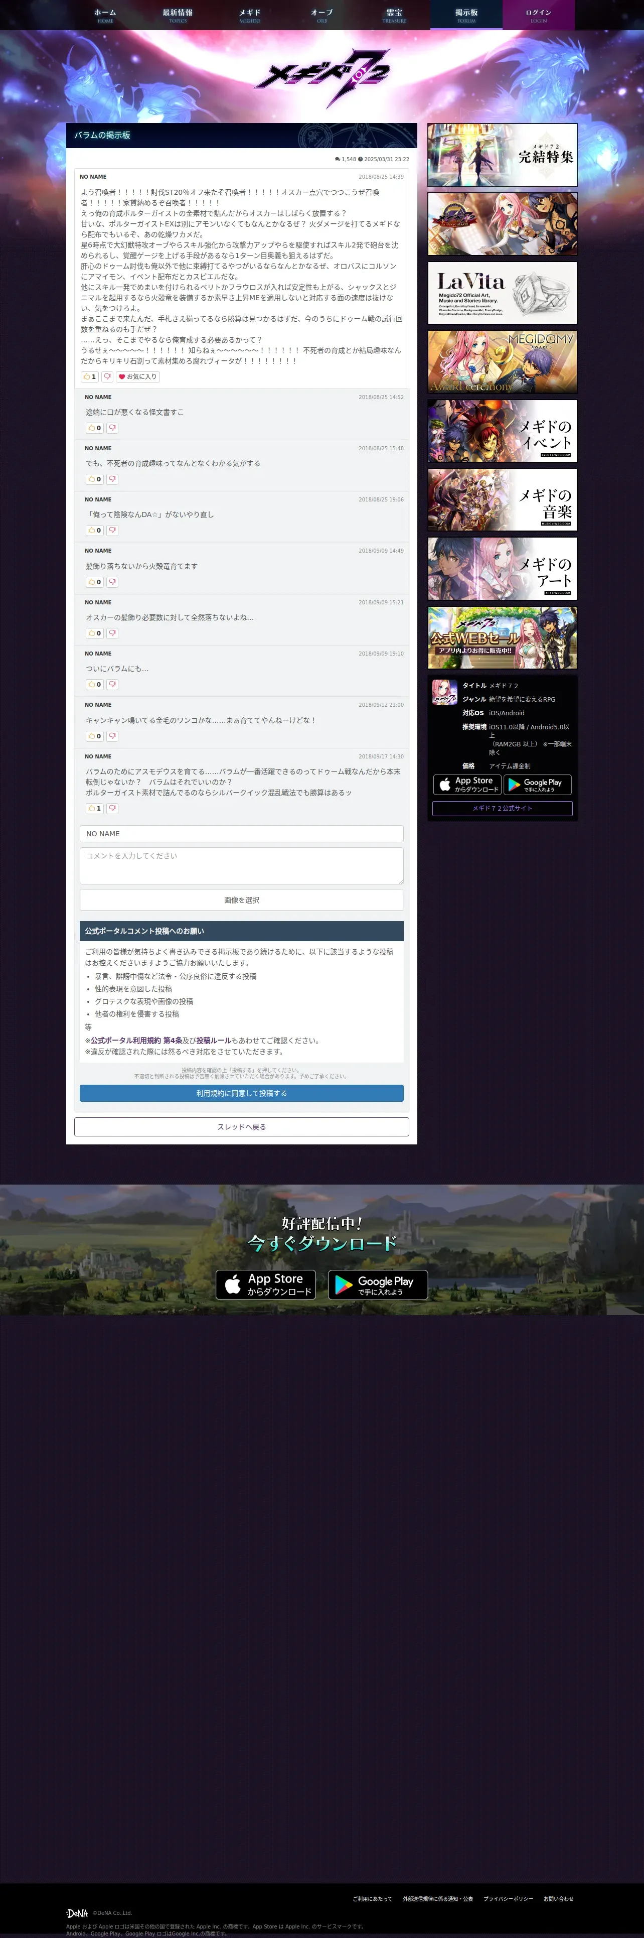Click the sidebar App Store download badge
The width and height of the screenshot is (644, 1938).
466,785
